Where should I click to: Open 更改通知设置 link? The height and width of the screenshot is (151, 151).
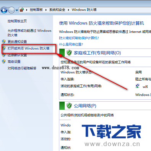(x=17, y=42)
